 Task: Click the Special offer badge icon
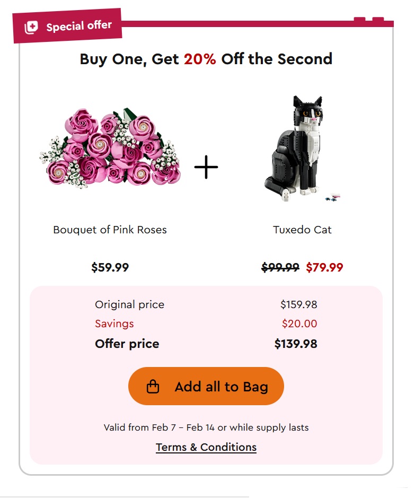[32, 27]
